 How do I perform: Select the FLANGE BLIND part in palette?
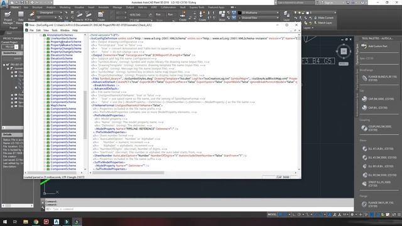379,78
